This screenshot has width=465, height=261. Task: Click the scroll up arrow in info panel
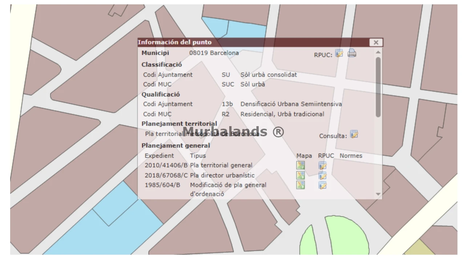378,52
